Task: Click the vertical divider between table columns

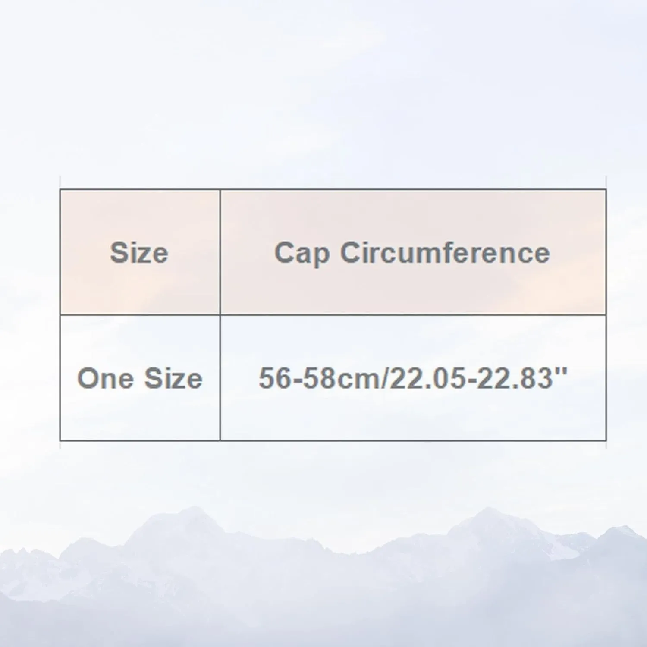Action: pyautogui.click(x=220, y=315)
